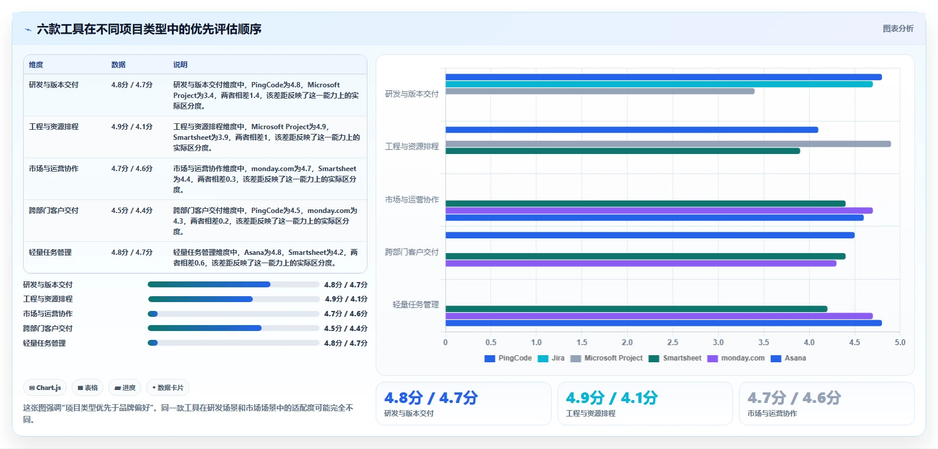The image size is (938, 449).
Task: Click the purple monday.com bar in 轻量任务管理 group
Action: pyautogui.click(x=659, y=316)
